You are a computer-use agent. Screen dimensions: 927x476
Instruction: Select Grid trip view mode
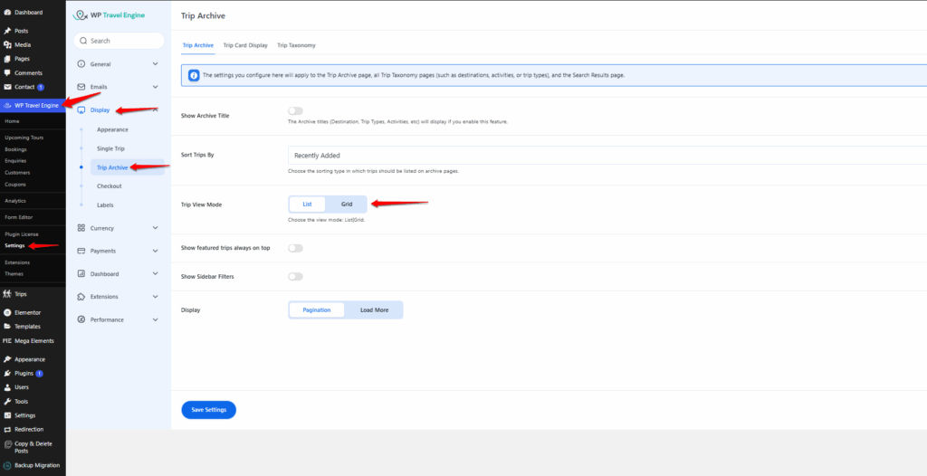pyautogui.click(x=347, y=205)
